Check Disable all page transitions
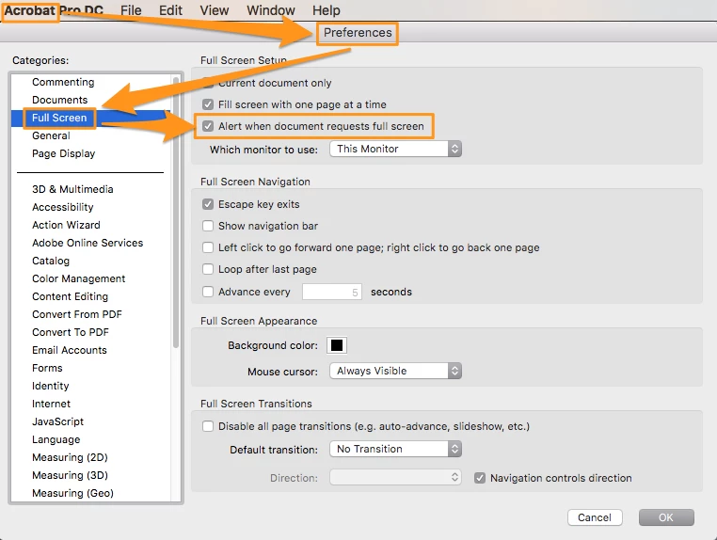717x540 pixels. click(208, 426)
